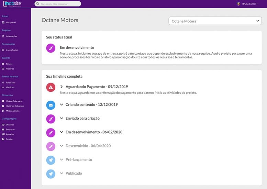Click blue envelope icon for Criando conteúdo
Image resolution: width=267 pixels, height=189 pixels.
pyautogui.click(x=51, y=105)
